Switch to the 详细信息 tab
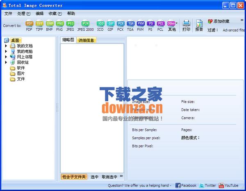246x191 pixels. coord(86,40)
